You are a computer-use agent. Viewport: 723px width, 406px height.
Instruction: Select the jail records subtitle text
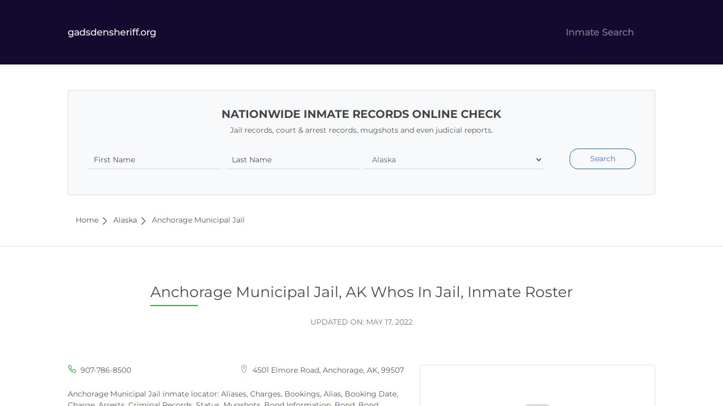361,130
